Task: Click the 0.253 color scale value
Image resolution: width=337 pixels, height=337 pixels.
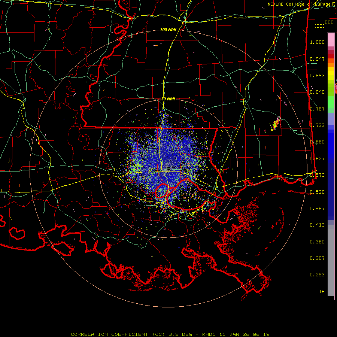Action: tap(317, 275)
